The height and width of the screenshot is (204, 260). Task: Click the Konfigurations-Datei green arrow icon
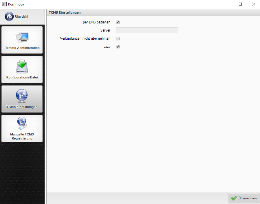pos(22,67)
